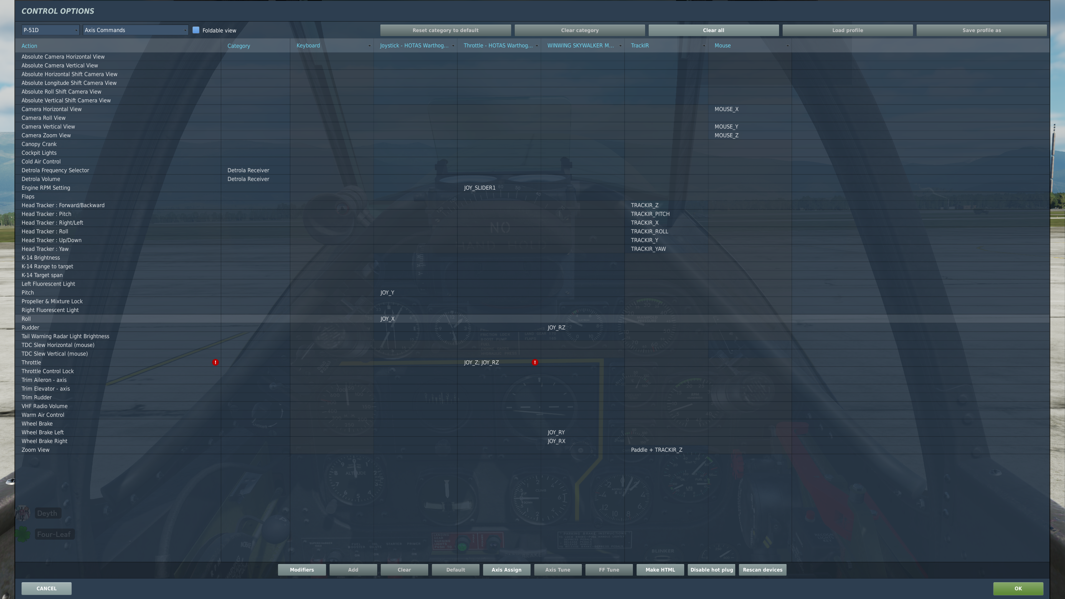This screenshot has height=599, width=1065.
Task: Select the MOUSE_Z binding for Camera Zoom View
Action: tap(726, 135)
